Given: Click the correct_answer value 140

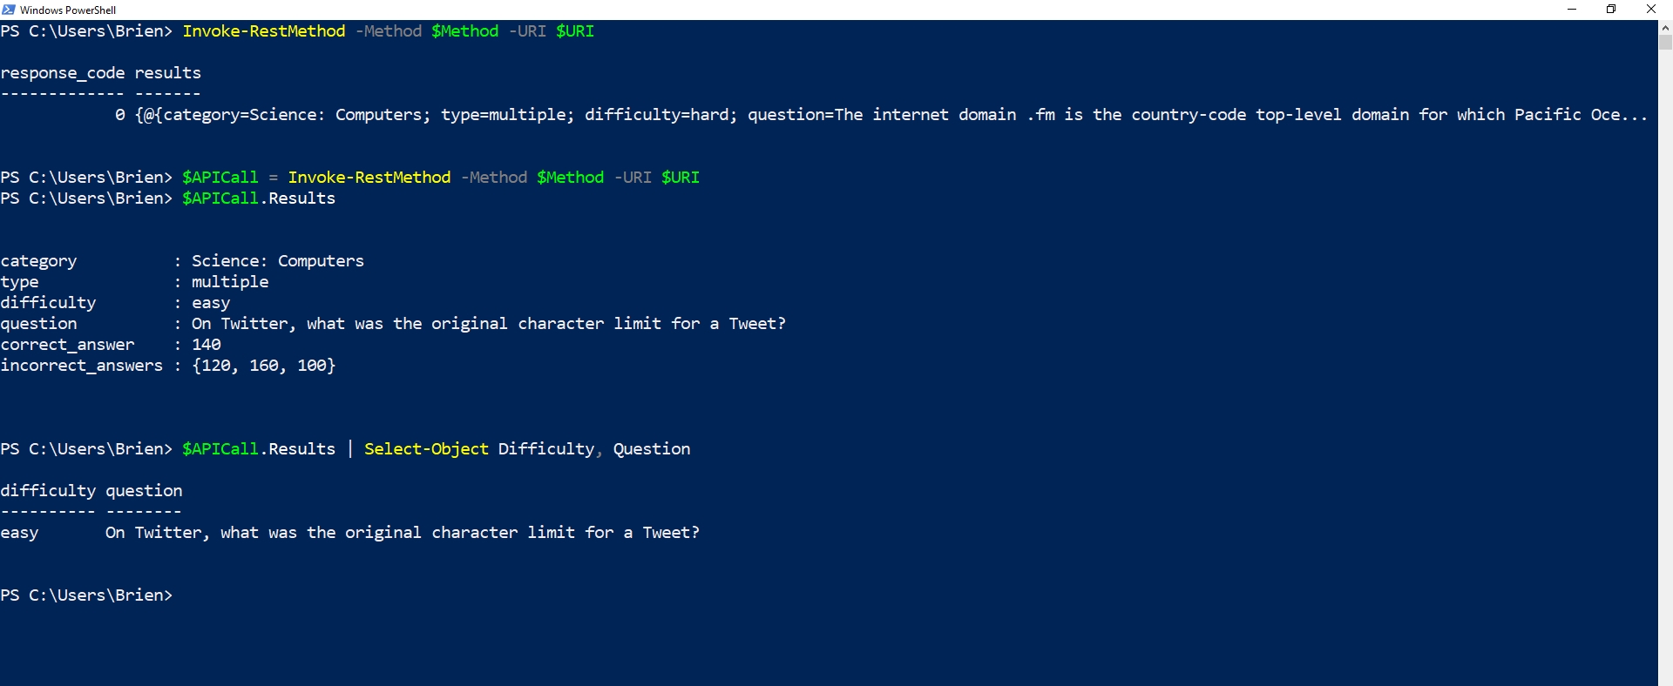Looking at the screenshot, I should click(207, 345).
